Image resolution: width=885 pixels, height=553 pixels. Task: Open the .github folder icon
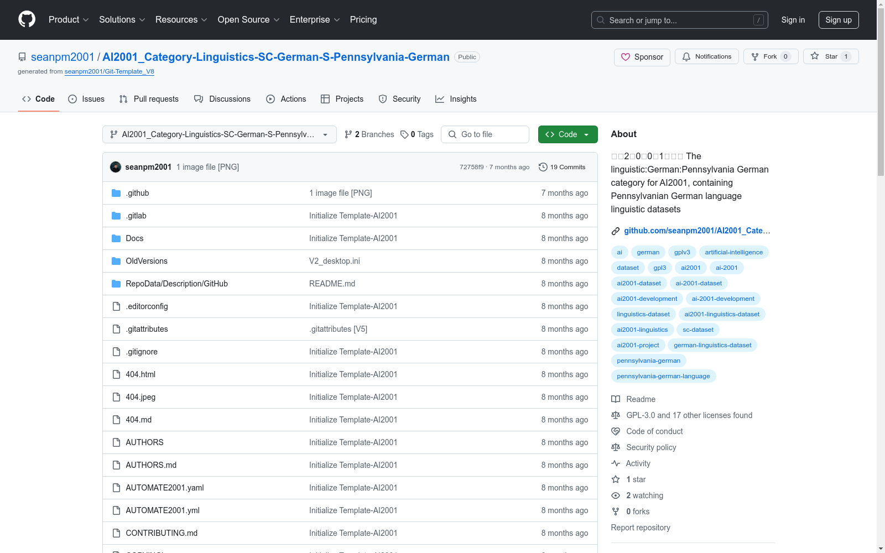coord(116,193)
